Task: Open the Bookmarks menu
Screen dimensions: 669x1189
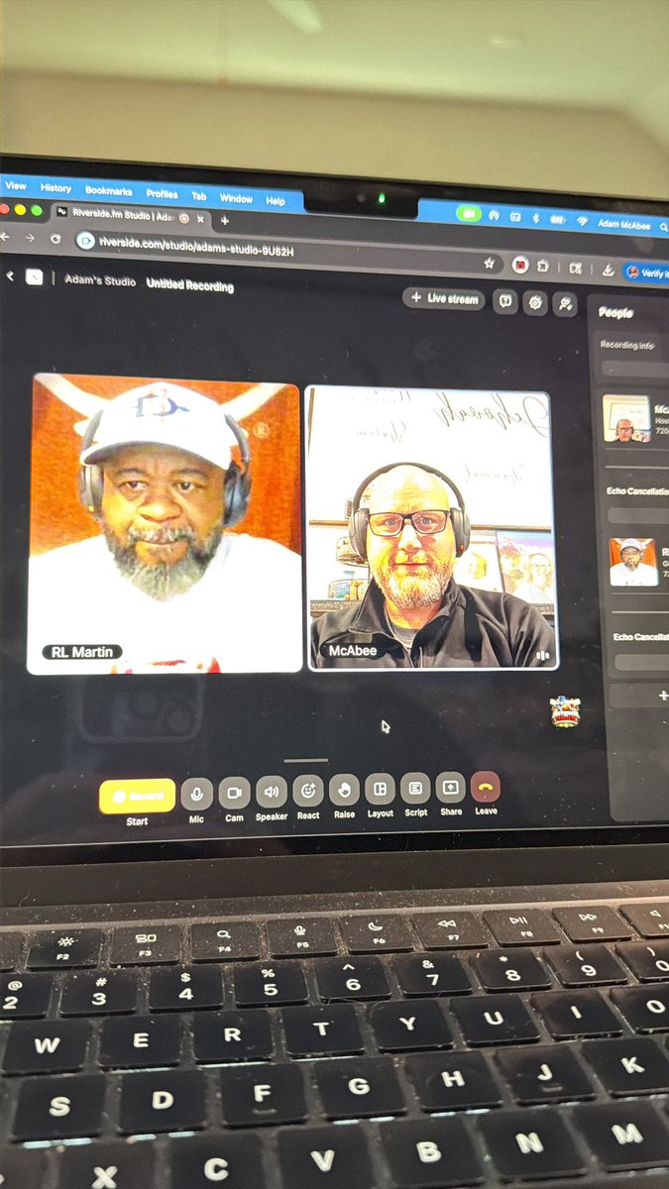Action: [x=108, y=190]
